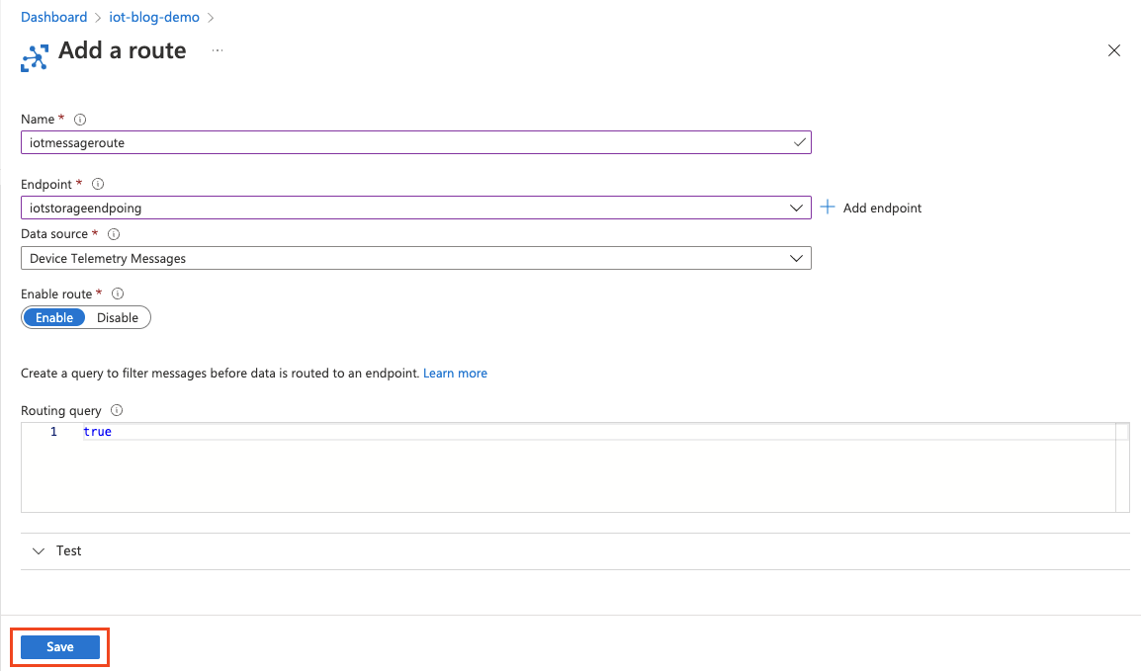1141x671 pixels.
Task: Click in the Name input field
Action: [x=405, y=142]
